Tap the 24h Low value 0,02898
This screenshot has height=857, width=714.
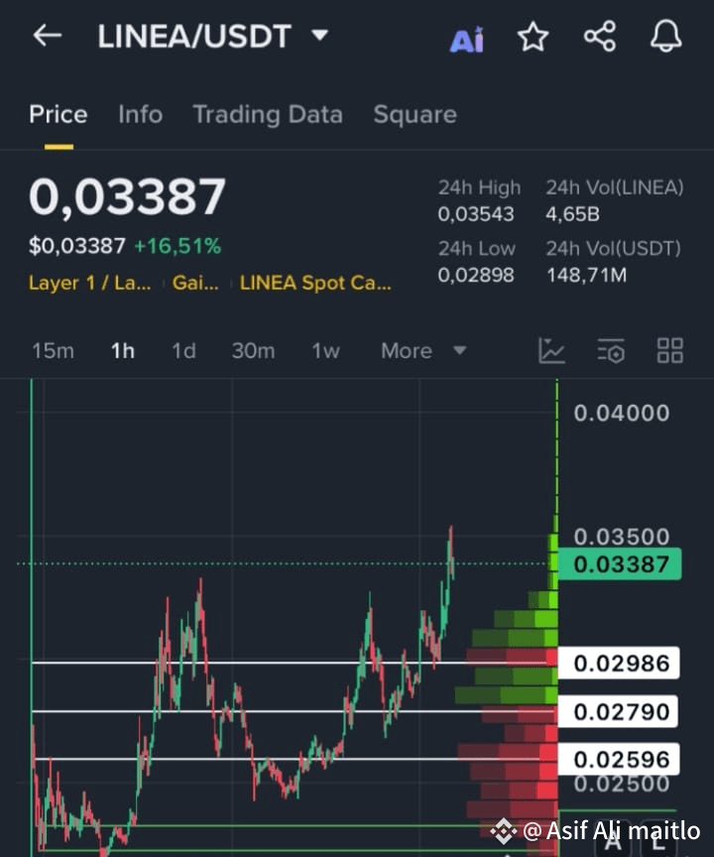[476, 275]
